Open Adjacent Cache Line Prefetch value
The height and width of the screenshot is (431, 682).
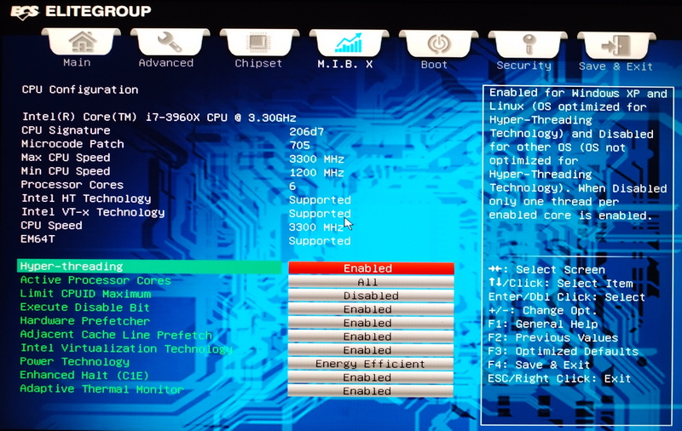[371, 336]
